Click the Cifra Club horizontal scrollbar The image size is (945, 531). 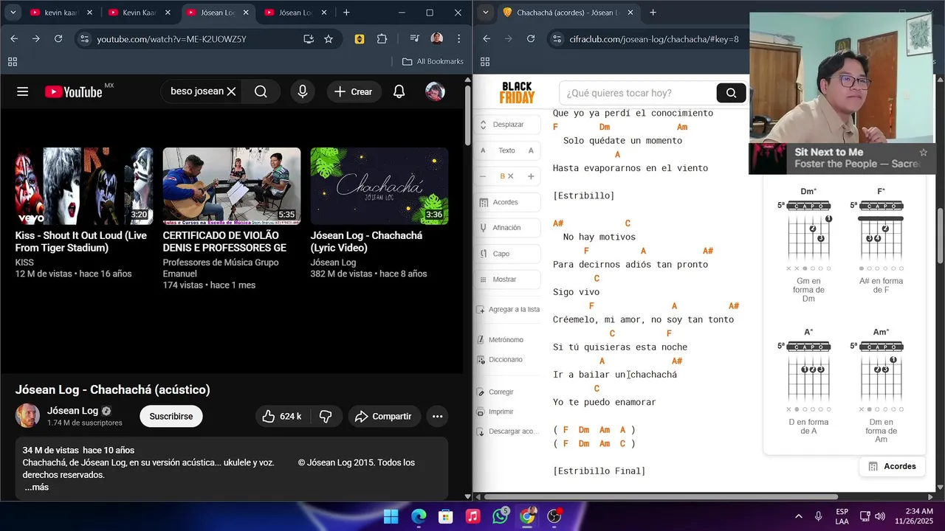click(661, 496)
